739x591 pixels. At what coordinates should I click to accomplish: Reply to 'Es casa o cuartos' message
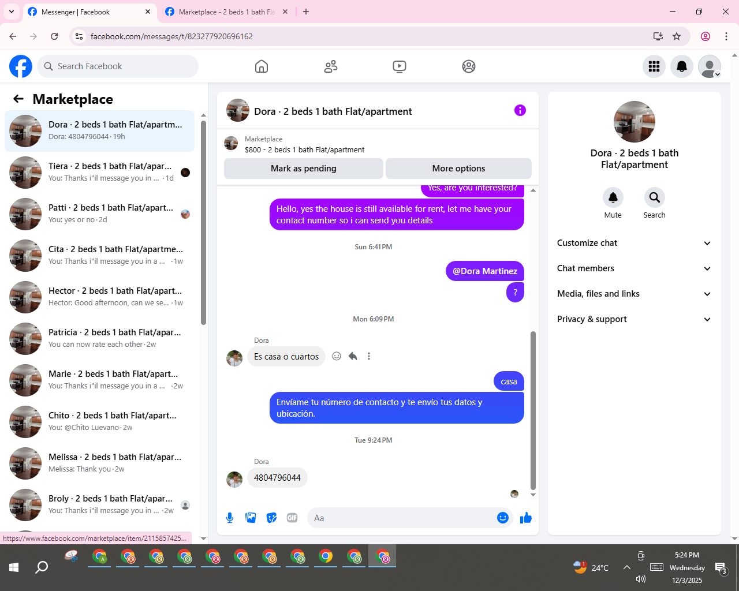click(353, 356)
